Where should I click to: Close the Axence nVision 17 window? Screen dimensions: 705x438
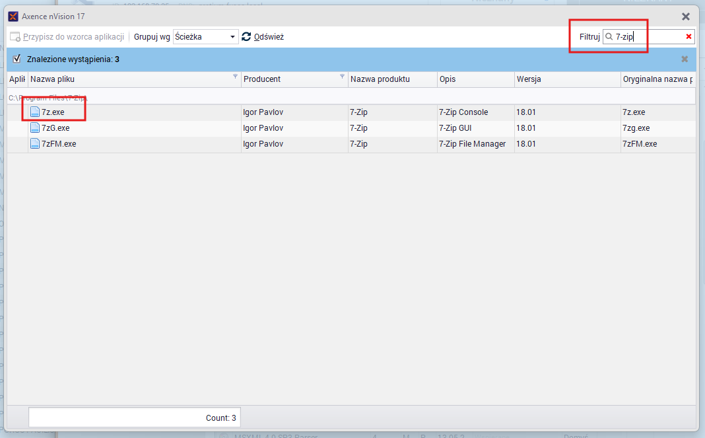pyautogui.click(x=686, y=17)
